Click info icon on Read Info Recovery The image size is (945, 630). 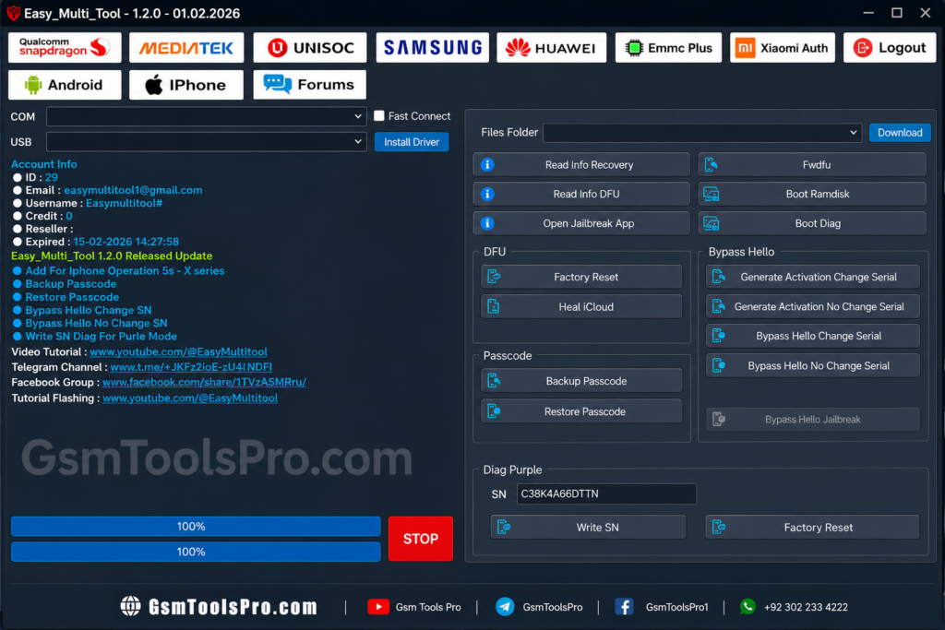coord(487,164)
